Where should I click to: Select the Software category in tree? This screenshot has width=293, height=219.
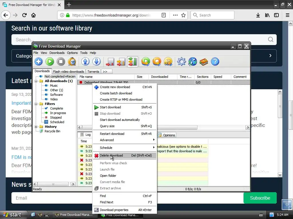coord(56,95)
